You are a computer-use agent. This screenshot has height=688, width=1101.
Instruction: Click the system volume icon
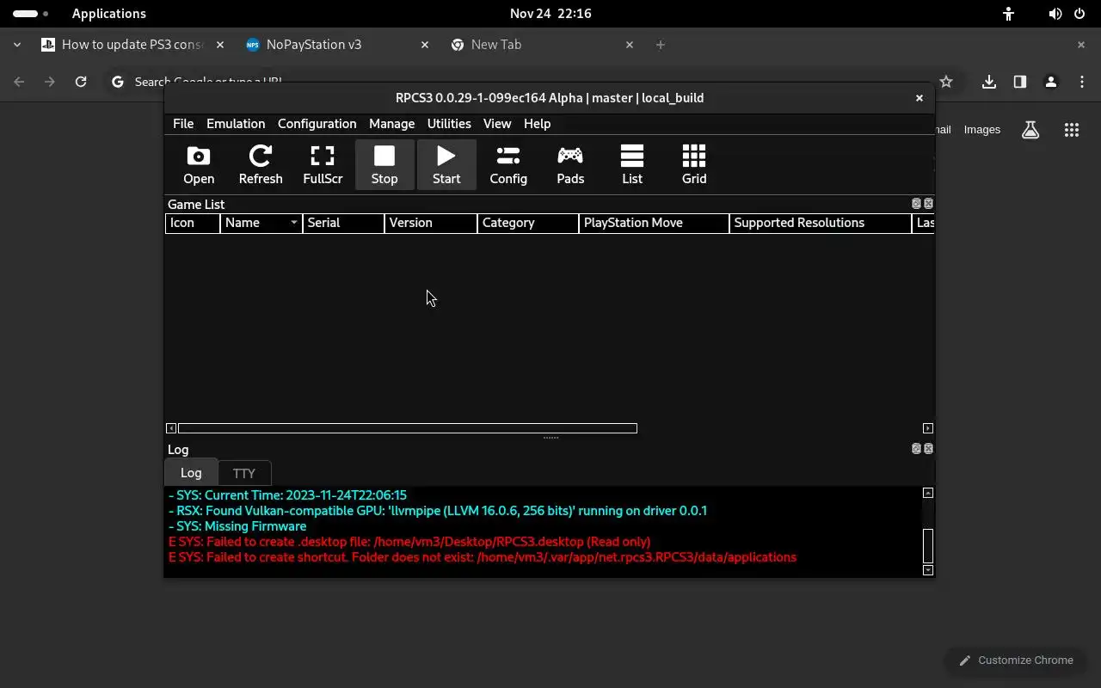1055,14
